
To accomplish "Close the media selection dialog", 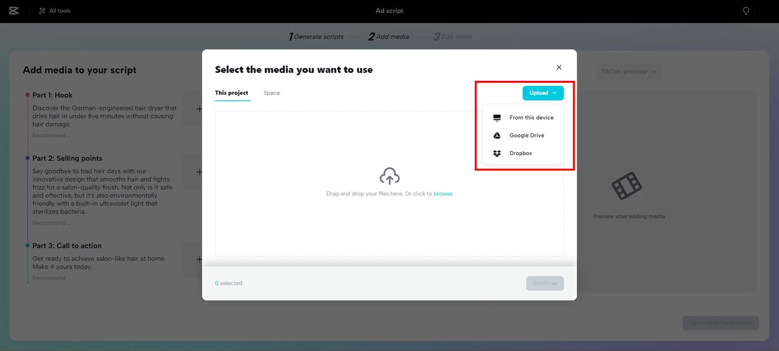I will (x=559, y=68).
